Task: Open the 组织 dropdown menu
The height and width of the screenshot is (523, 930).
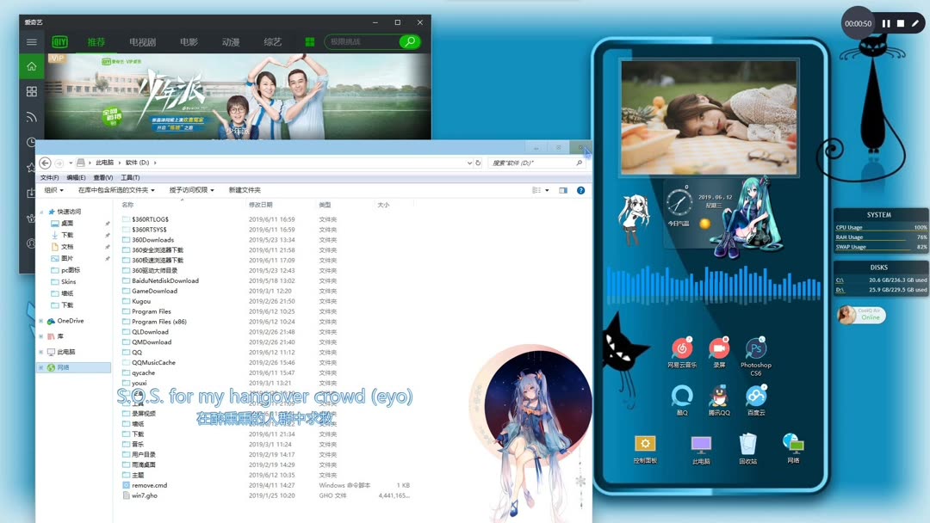Action: 52,190
